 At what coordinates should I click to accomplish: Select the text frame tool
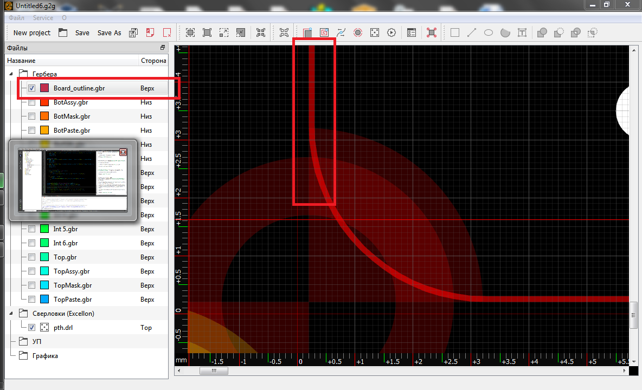522,32
